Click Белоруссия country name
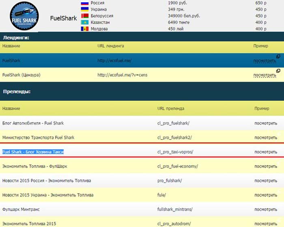 point(102,16)
